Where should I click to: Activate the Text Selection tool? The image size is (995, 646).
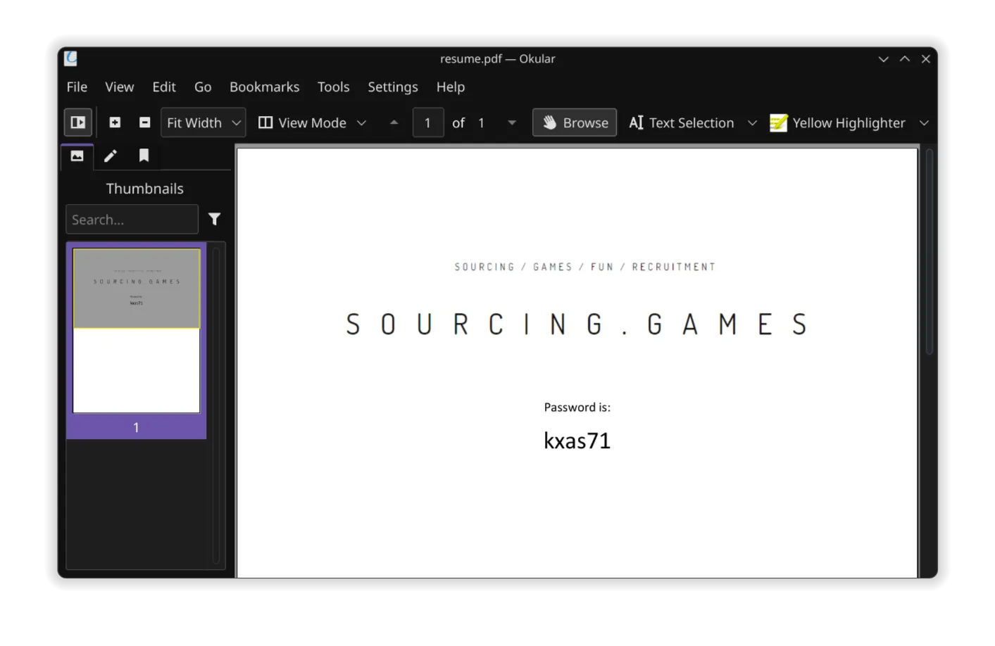click(x=681, y=122)
